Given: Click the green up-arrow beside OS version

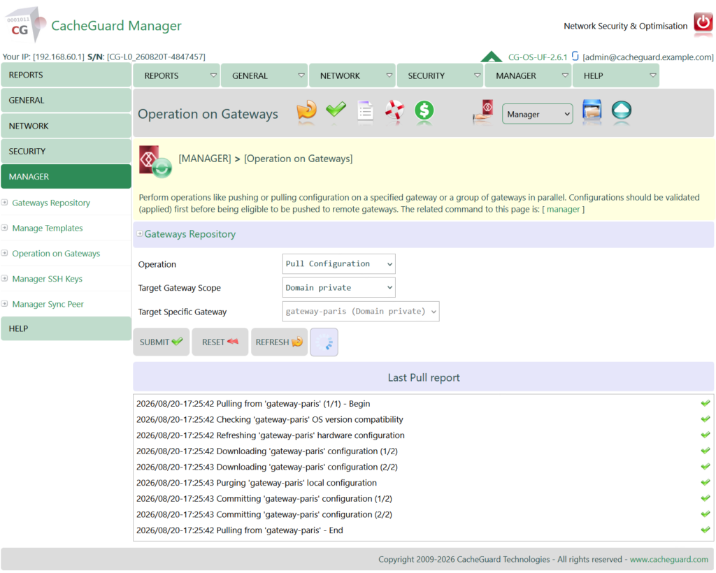Looking at the screenshot, I should click(492, 57).
